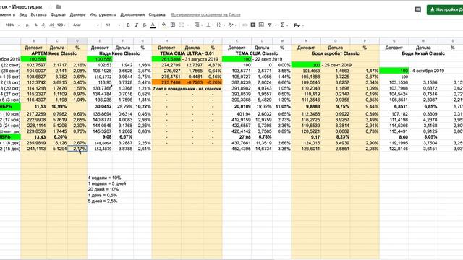Open the text rotation dropdown
Screen dimensions: 463x260
click(233, 25)
